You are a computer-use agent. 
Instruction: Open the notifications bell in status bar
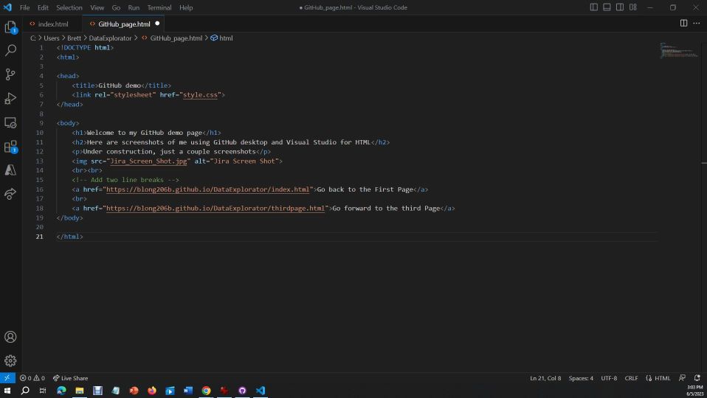pyautogui.click(x=697, y=378)
